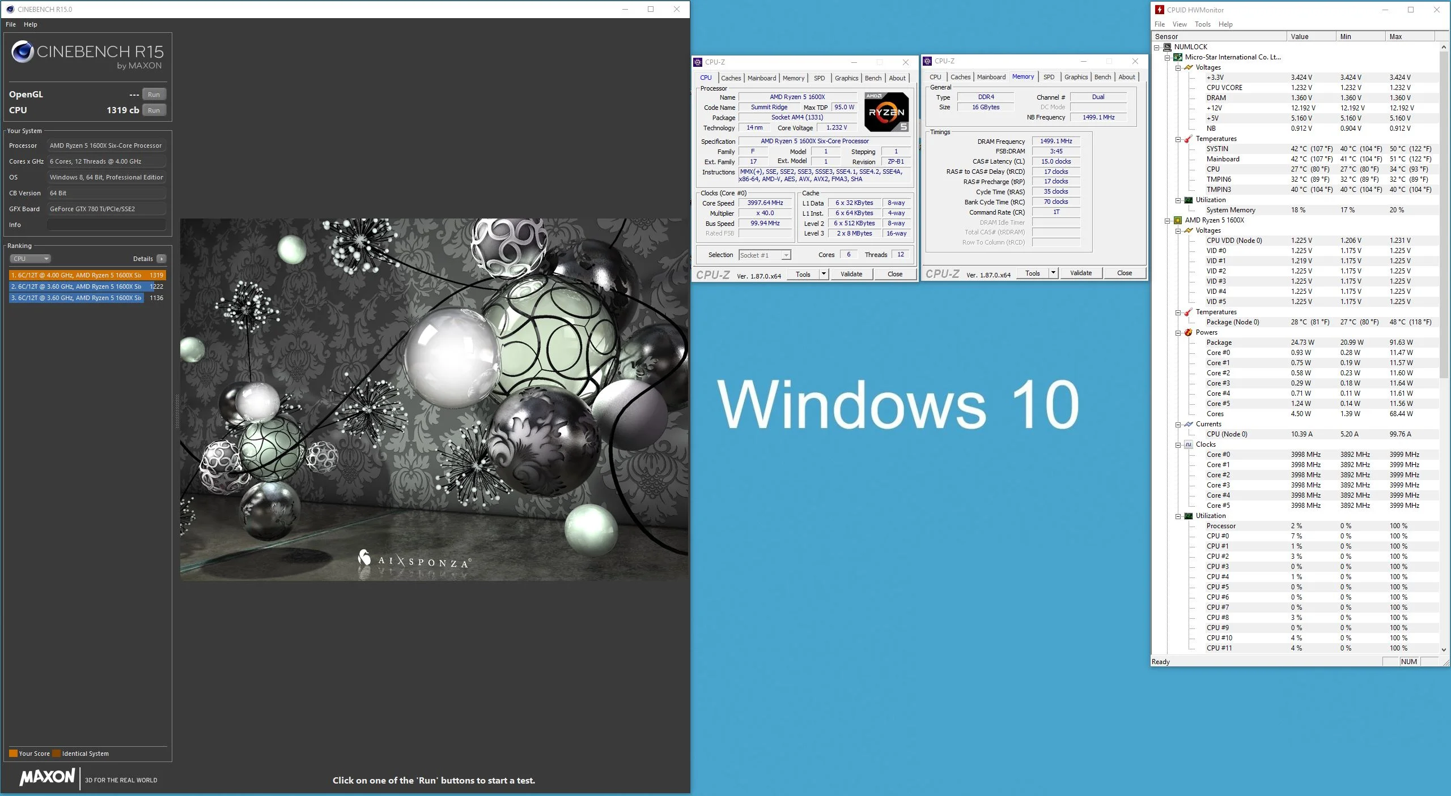1451x796 pixels.
Task: Click the Sensor column header in HWMonitor
Action: [x=1219, y=36]
